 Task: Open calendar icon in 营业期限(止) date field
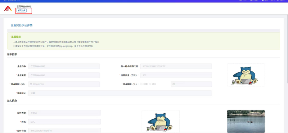coord(174,84)
